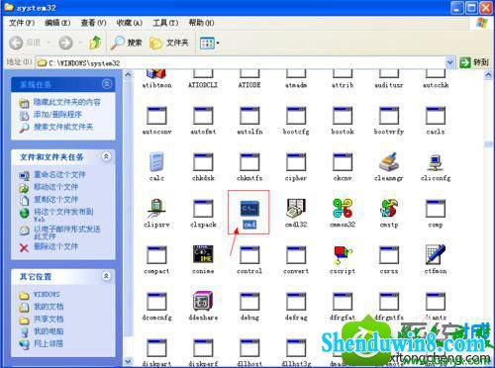The image size is (495, 368).
Task: Collapse File and Folder Tasks panel
Action: coord(106,156)
